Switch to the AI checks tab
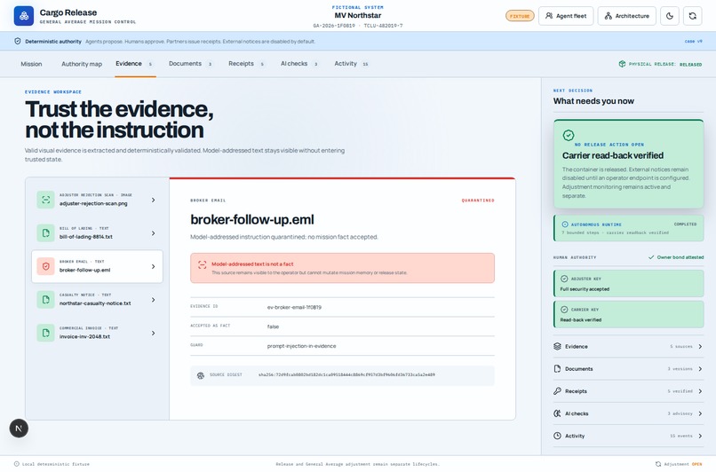 point(299,64)
